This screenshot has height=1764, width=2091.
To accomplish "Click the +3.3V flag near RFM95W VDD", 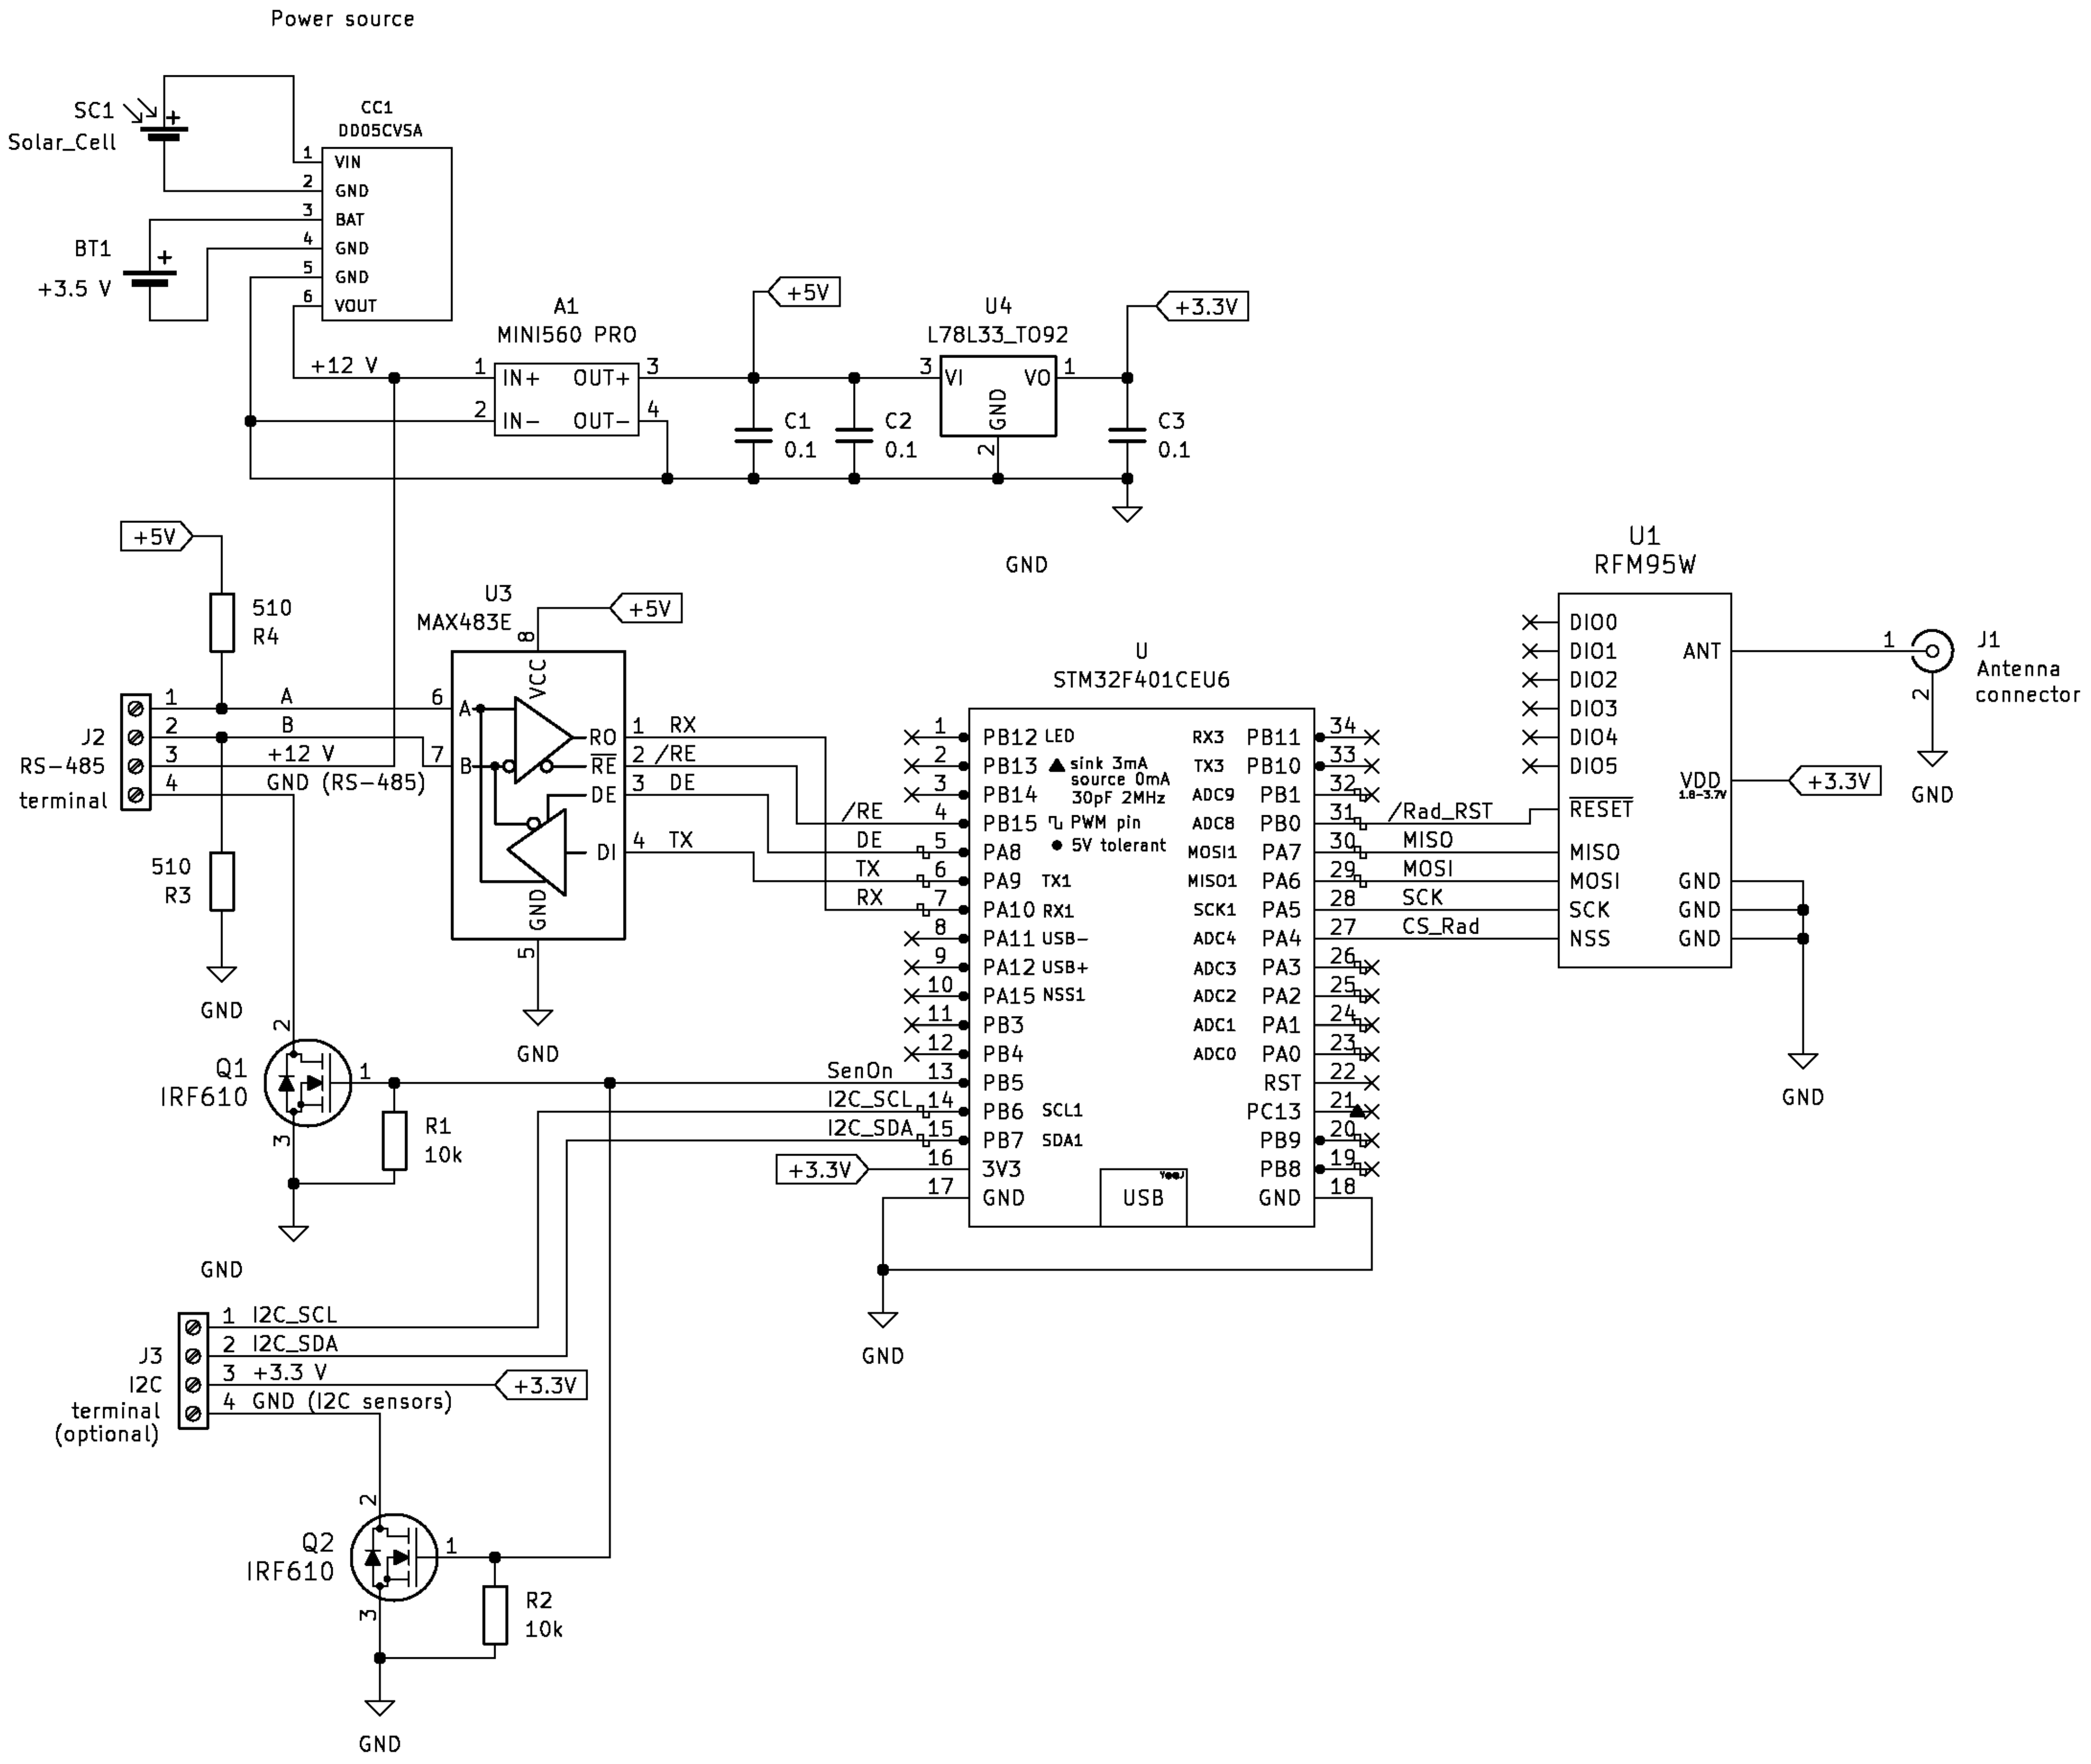I will click(1836, 781).
